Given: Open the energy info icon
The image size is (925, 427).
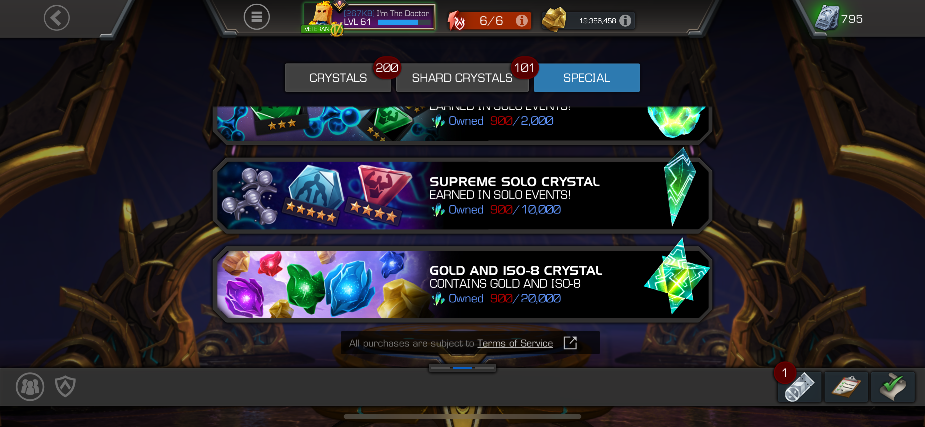Looking at the screenshot, I should 521,21.
